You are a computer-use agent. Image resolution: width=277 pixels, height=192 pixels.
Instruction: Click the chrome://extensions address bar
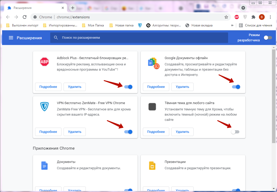pos(131,17)
